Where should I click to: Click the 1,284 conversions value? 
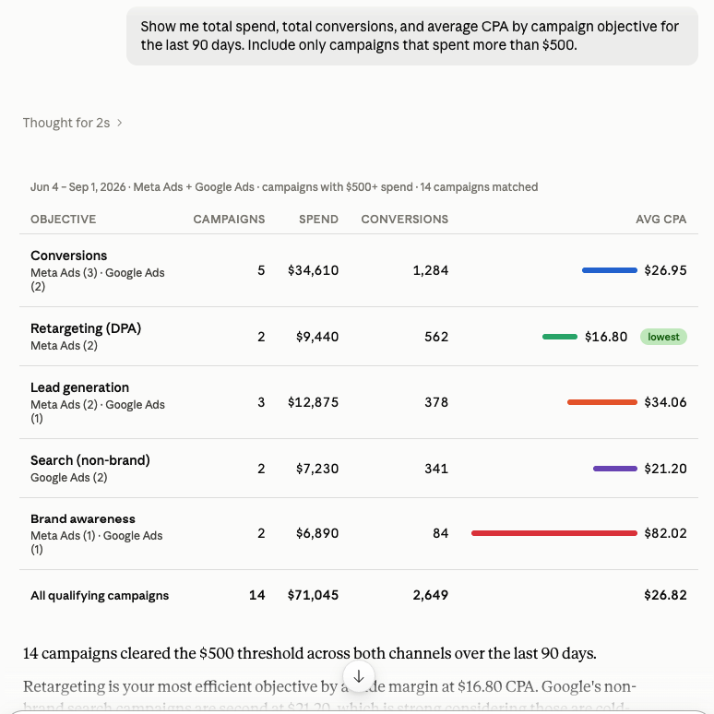[x=431, y=270]
